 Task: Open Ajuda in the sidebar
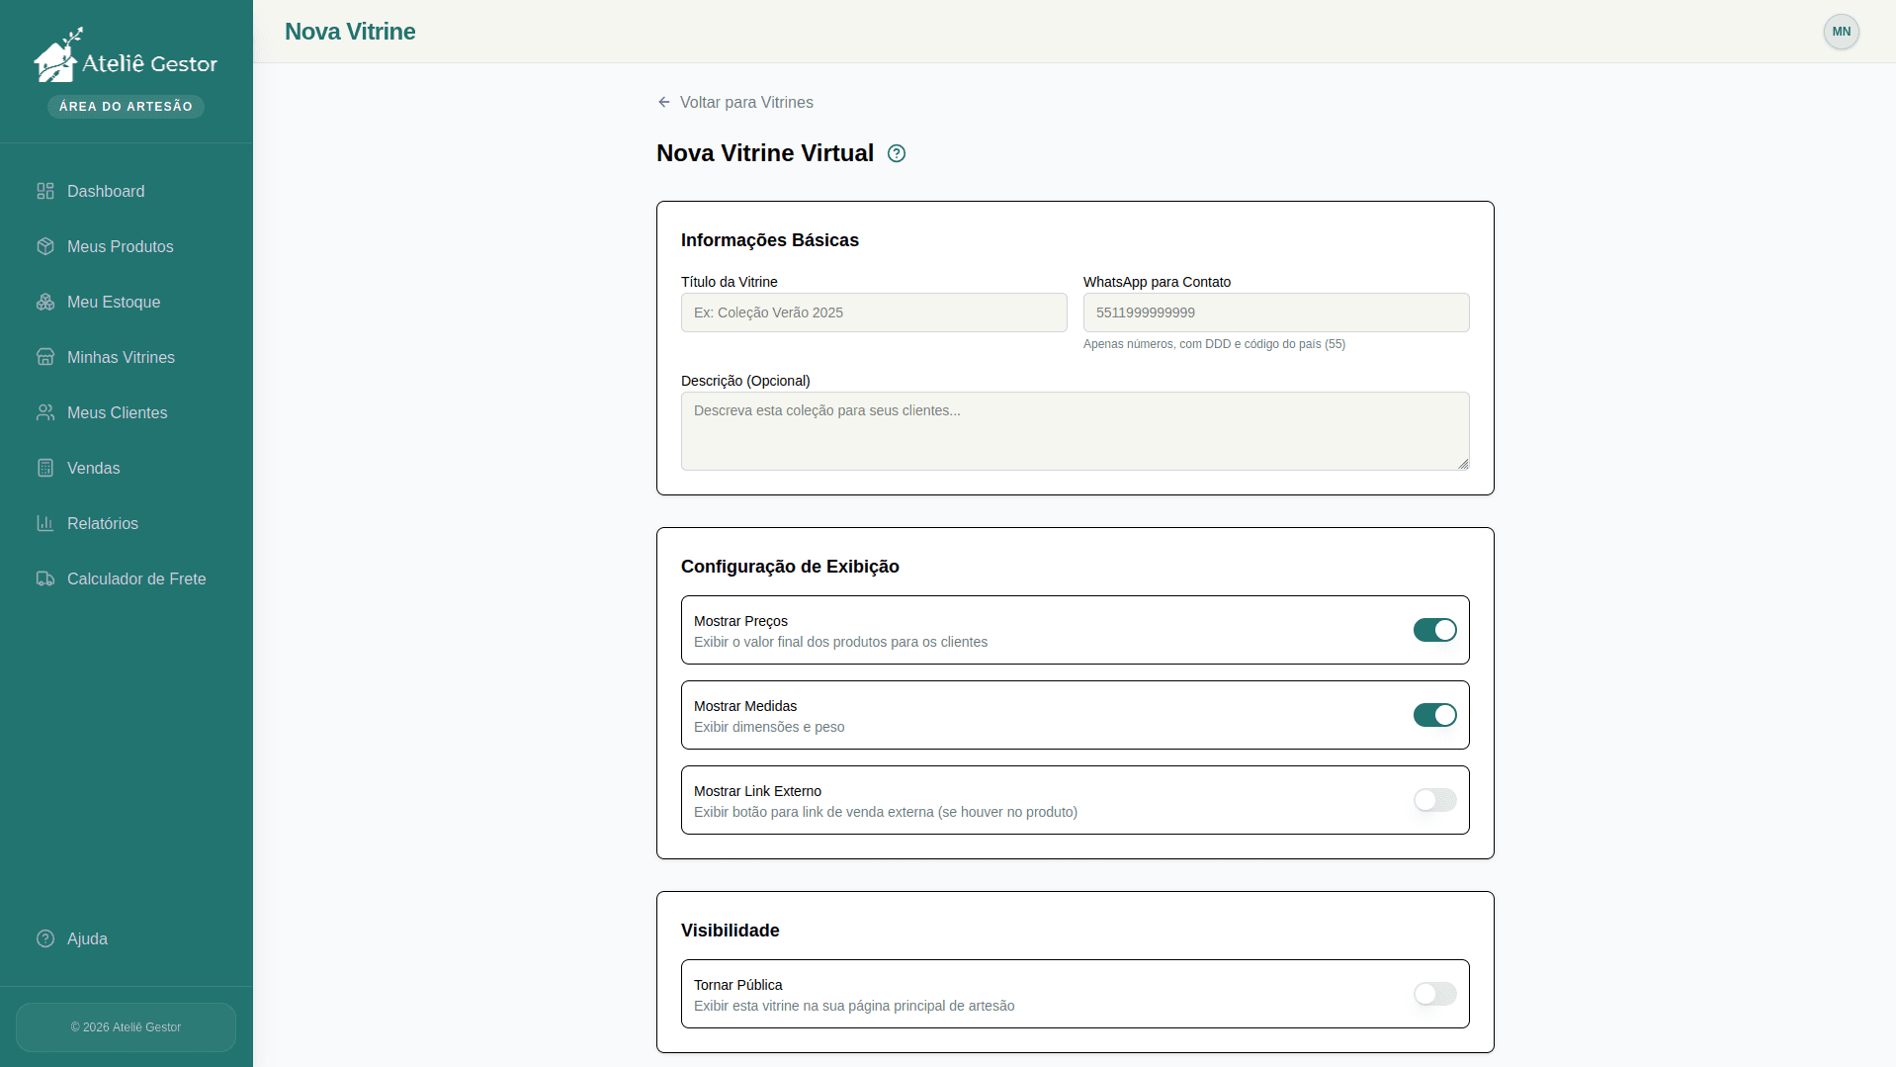point(87,938)
